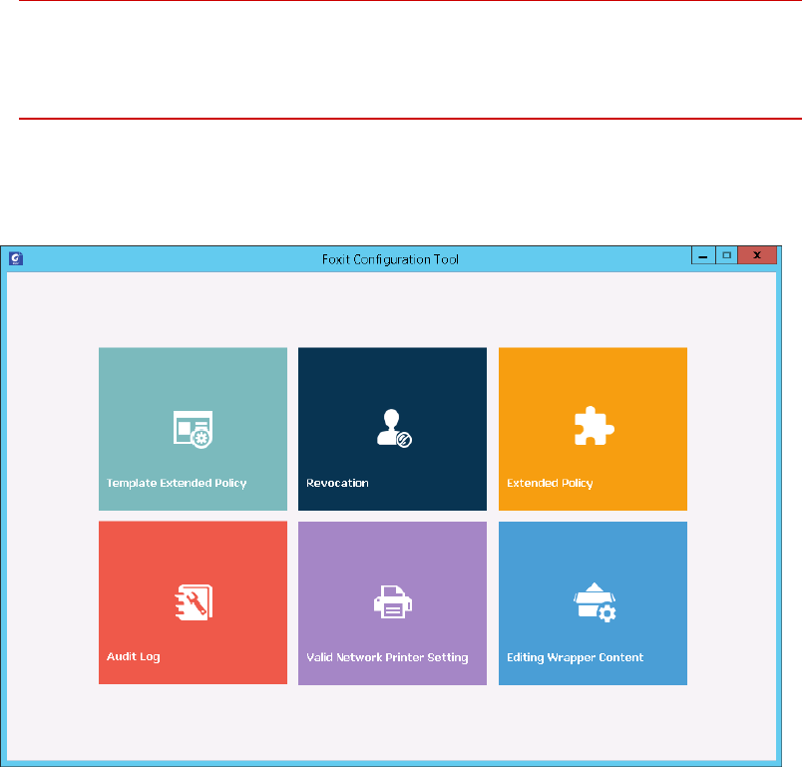
Task: Open the Extended Policy label text
Action: (x=550, y=483)
